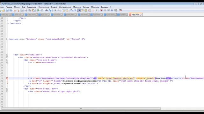The height and width of the screenshot is (114, 204).
Task: Open Find with the binoculars icon
Action: coord(47,10)
